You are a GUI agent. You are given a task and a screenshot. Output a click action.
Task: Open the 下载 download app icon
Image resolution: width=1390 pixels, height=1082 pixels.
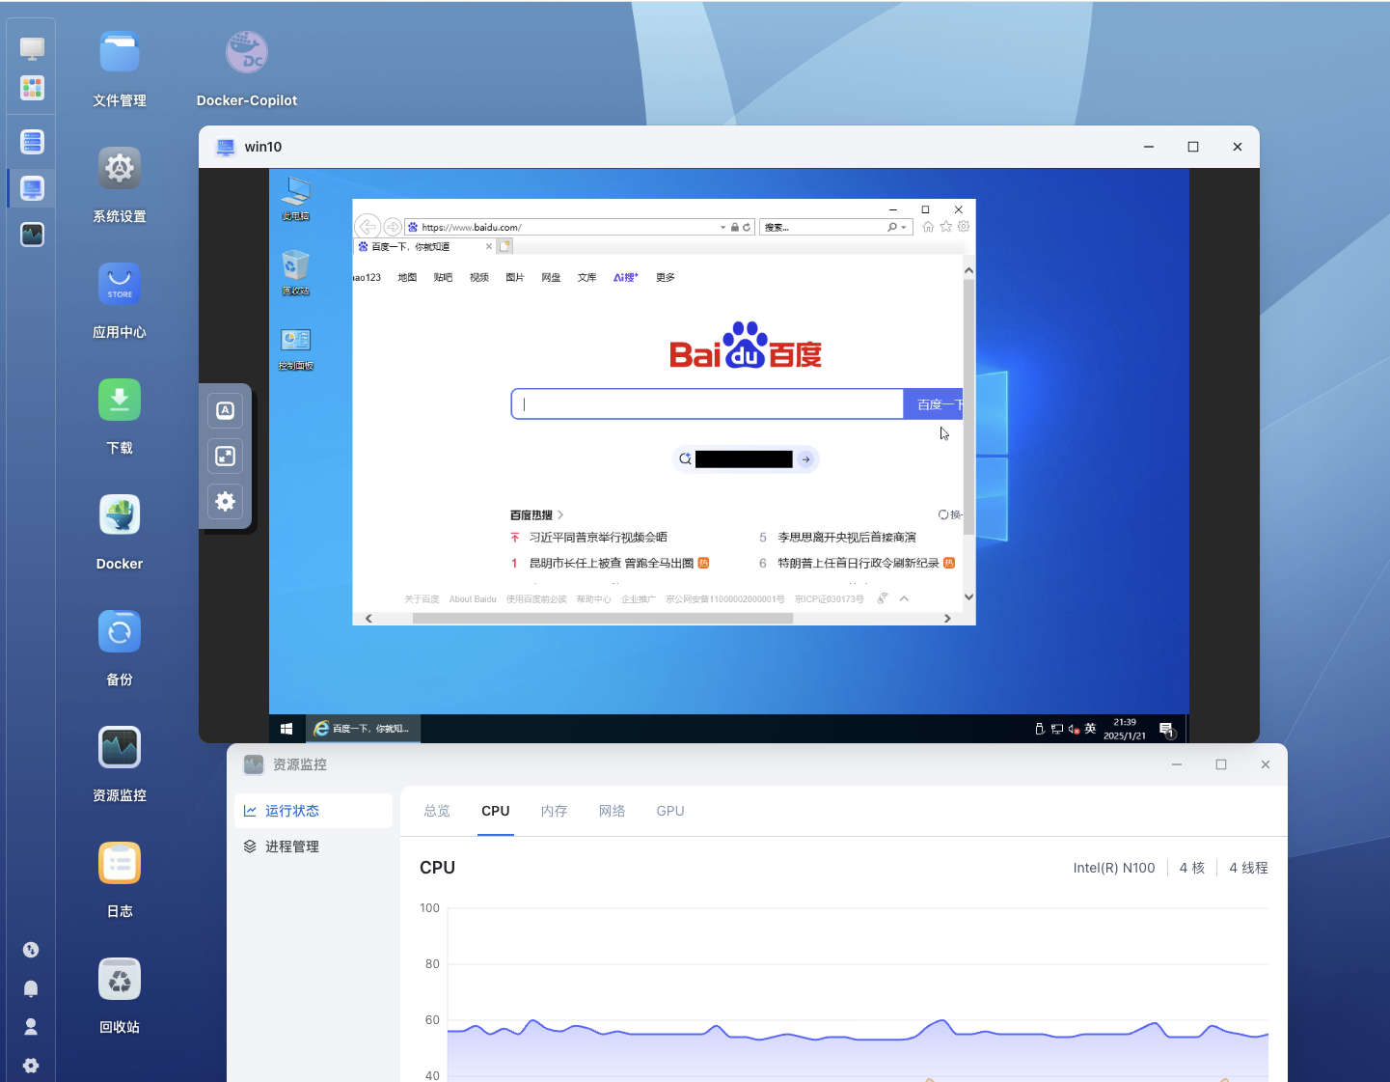120,400
